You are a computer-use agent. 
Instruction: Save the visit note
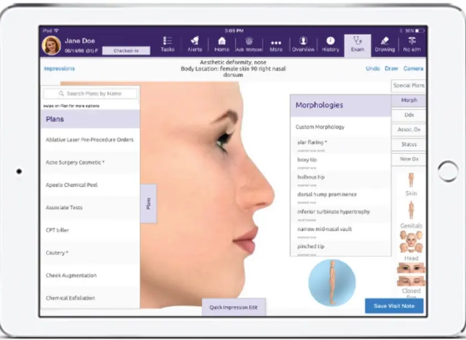pos(394,305)
